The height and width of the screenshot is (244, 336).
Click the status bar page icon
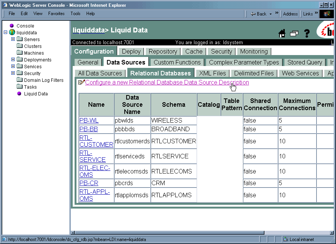click(x=4, y=239)
